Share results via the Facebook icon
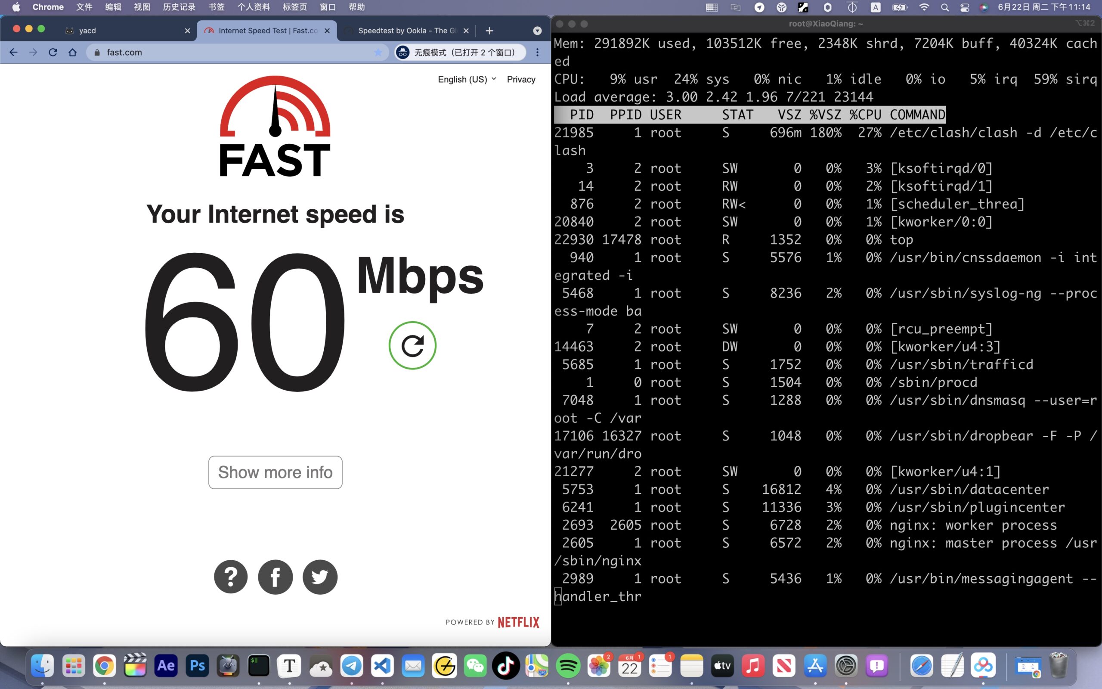 [x=275, y=577]
